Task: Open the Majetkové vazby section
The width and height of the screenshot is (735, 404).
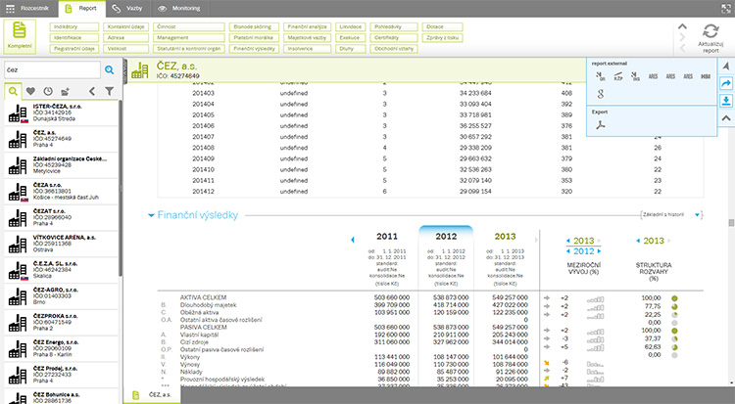Action: (308, 37)
